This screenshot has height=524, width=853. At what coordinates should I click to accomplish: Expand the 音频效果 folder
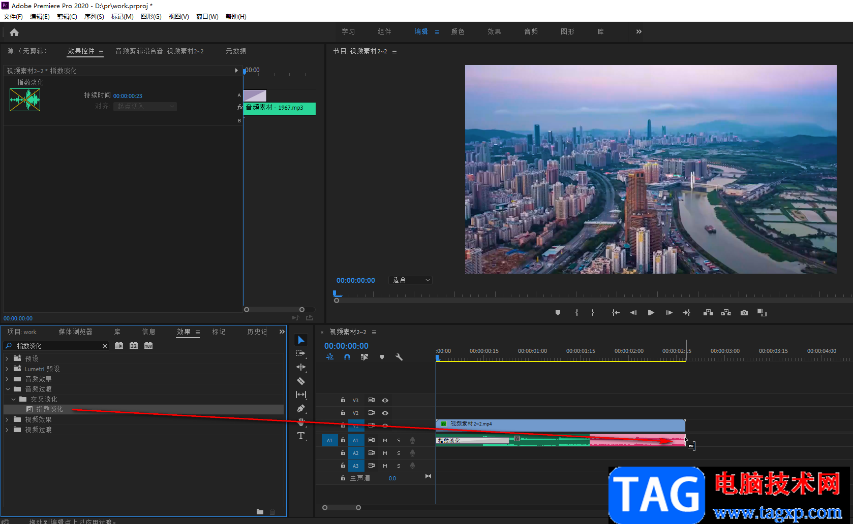(x=7, y=379)
